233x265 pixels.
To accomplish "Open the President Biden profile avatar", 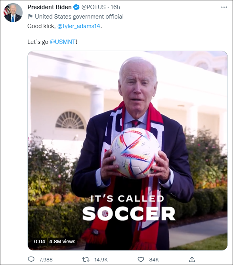I will click(13, 13).
